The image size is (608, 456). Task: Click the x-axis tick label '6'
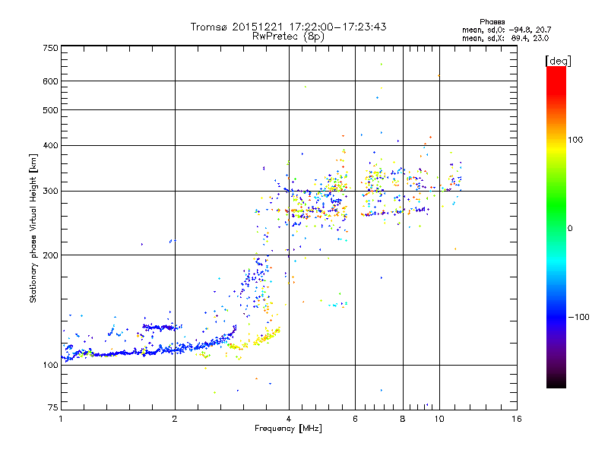pyautogui.click(x=355, y=419)
